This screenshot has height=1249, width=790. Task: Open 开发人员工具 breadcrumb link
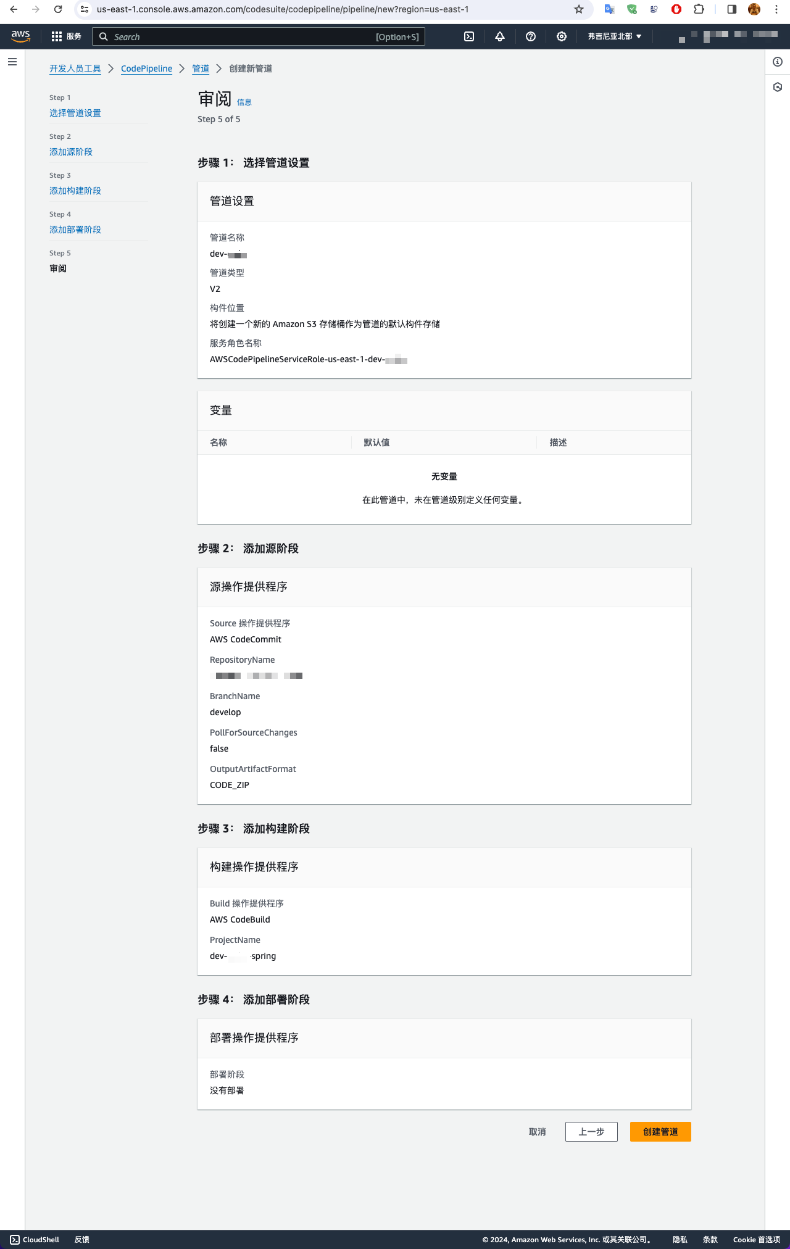[75, 68]
